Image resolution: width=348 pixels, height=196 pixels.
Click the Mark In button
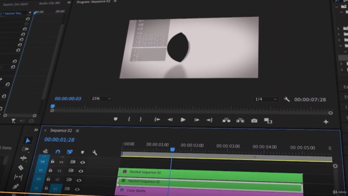coord(129,119)
